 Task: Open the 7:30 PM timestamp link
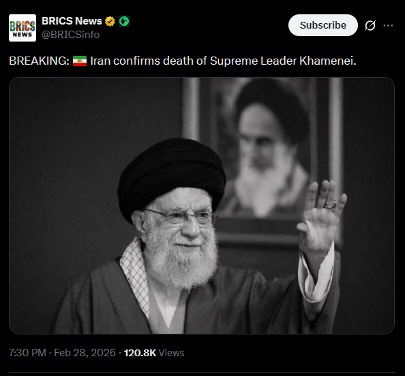[x=28, y=353]
